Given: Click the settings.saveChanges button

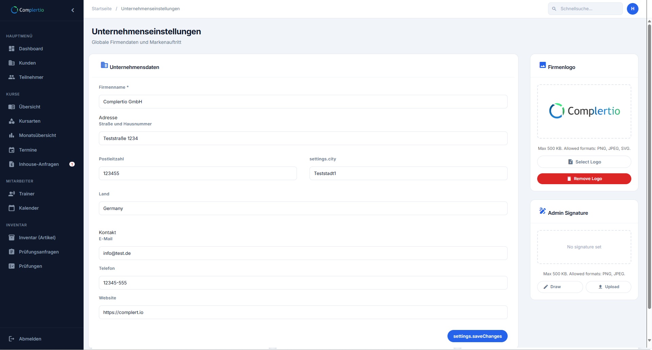Looking at the screenshot, I should [477, 336].
